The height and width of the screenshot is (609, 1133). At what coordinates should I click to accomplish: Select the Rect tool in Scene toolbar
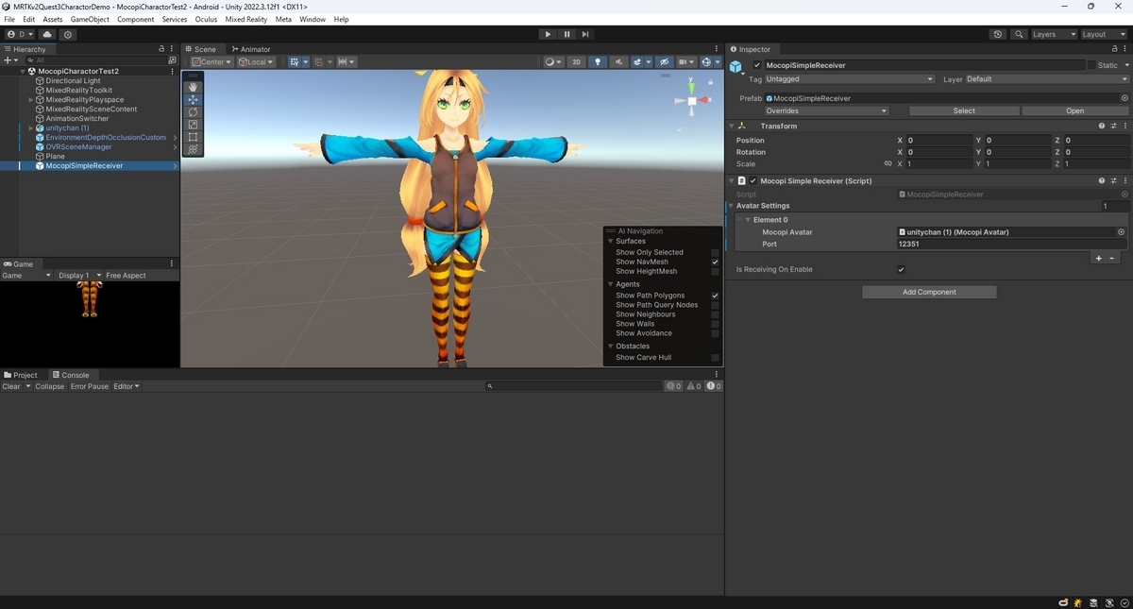[x=194, y=137]
